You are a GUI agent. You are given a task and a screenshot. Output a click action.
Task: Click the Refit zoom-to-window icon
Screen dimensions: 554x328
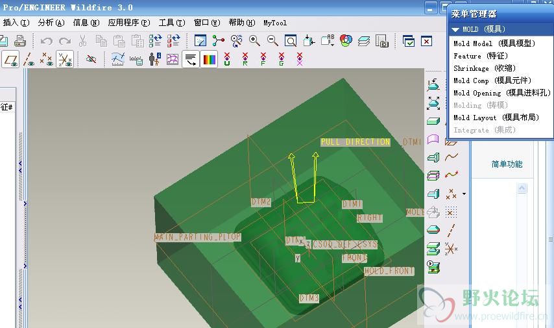(291, 41)
